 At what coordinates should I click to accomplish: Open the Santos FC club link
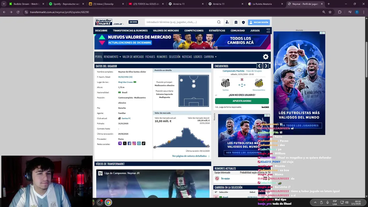[126, 118]
